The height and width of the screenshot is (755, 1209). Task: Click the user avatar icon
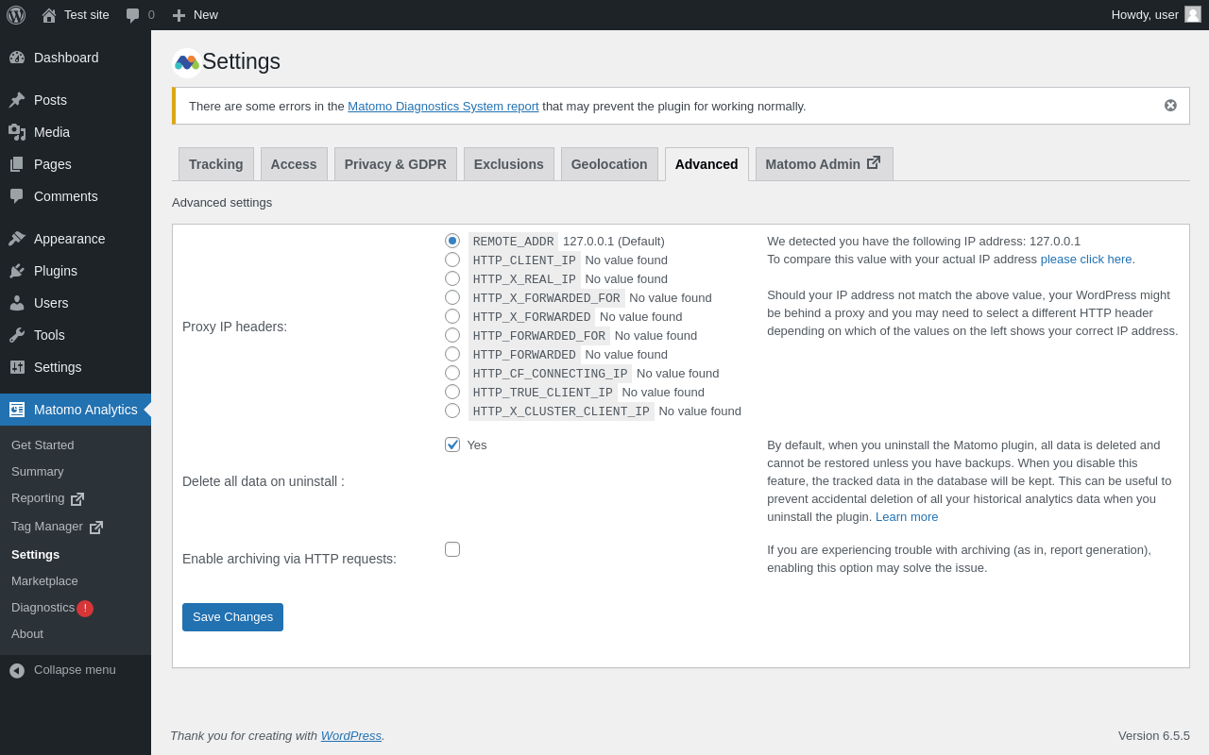click(1193, 14)
